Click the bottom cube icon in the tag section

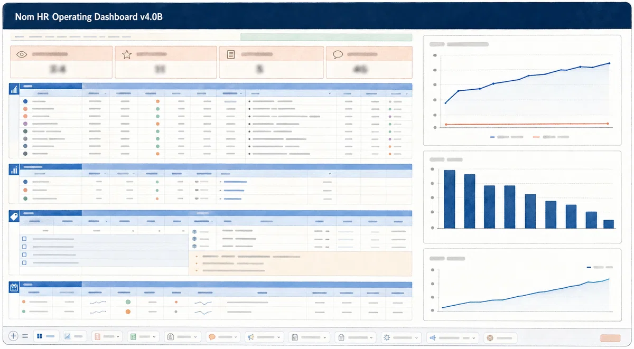pos(194,246)
